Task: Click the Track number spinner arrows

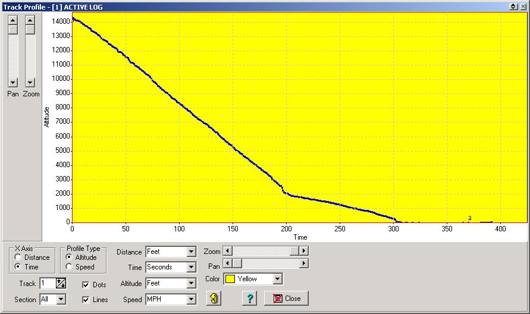Action: (61, 284)
